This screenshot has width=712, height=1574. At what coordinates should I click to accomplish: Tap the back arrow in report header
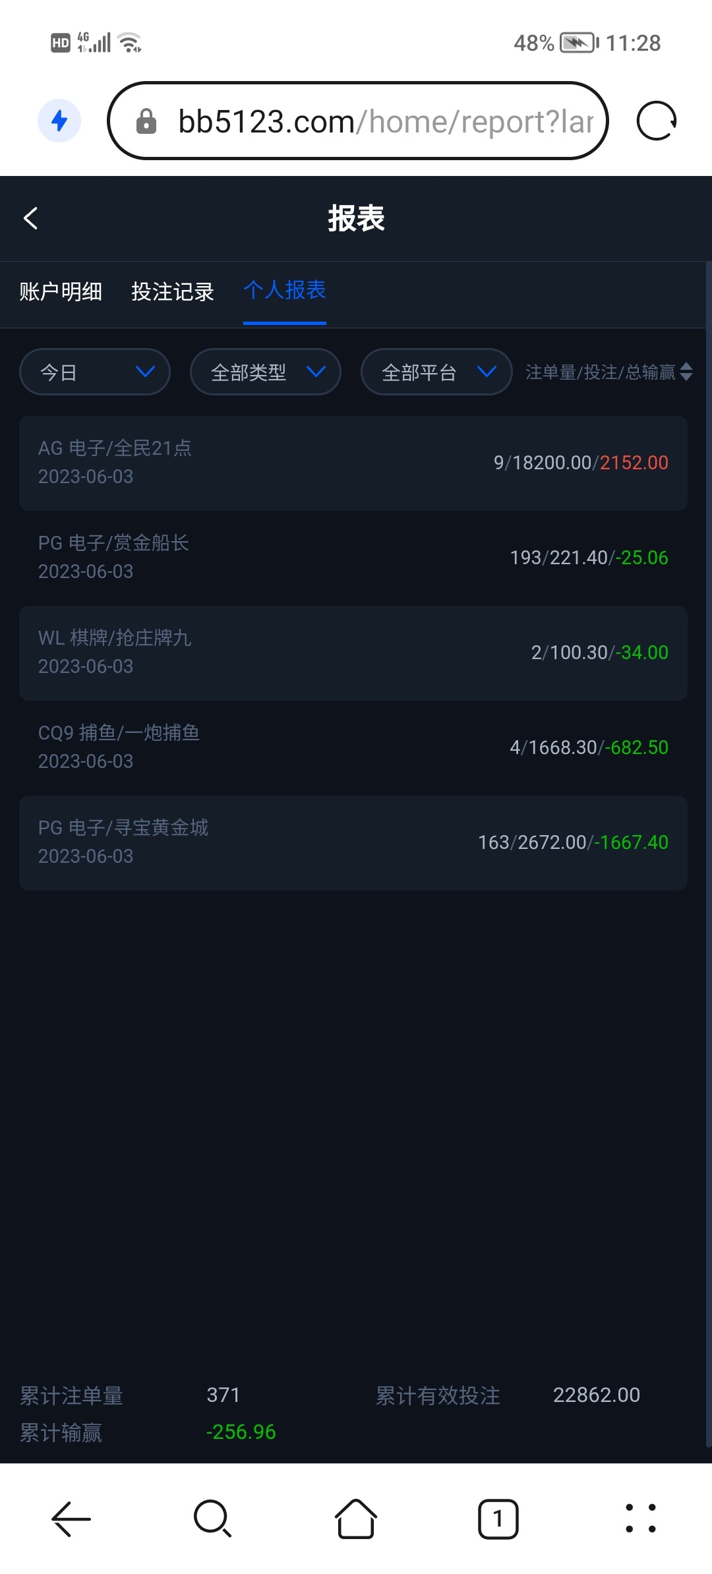(31, 218)
